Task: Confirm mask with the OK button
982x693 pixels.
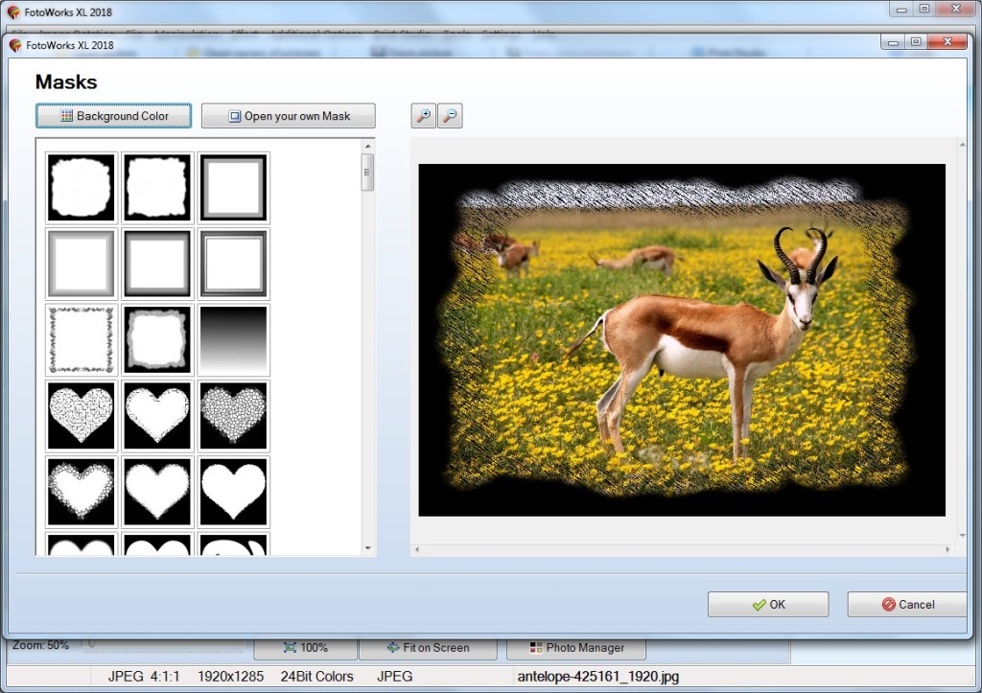Action: click(x=767, y=604)
